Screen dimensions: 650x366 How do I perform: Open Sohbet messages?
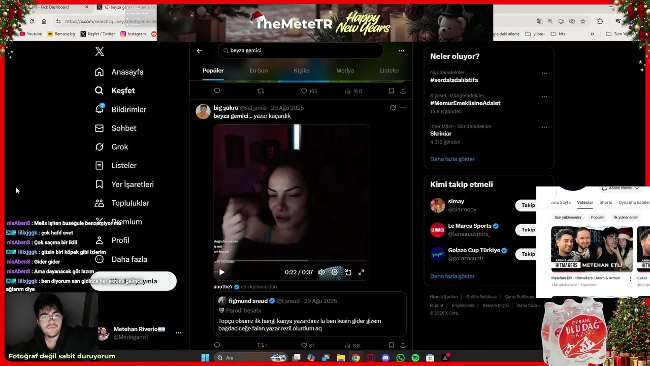pyautogui.click(x=116, y=128)
